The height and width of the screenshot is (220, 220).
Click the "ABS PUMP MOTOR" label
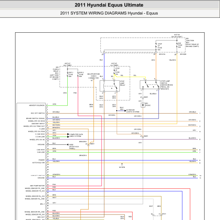tap(37, 186)
